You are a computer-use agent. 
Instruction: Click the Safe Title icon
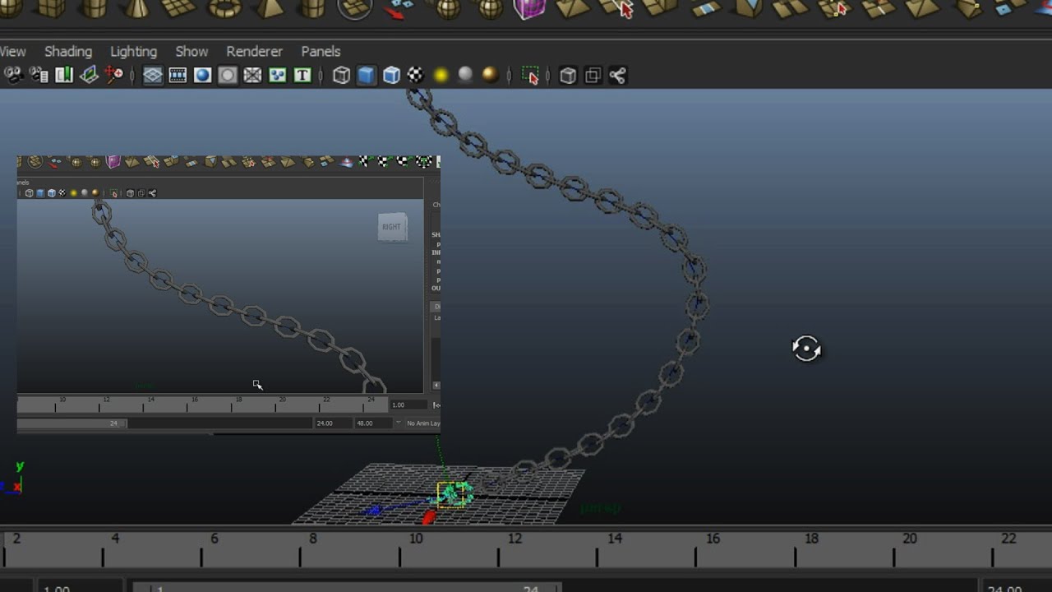point(302,76)
